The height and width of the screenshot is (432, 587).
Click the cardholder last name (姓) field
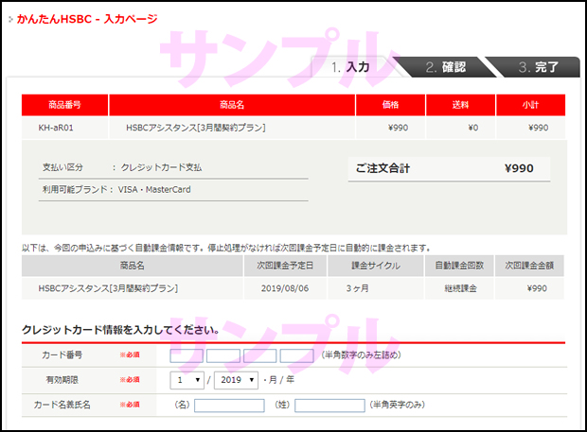[x=329, y=406]
